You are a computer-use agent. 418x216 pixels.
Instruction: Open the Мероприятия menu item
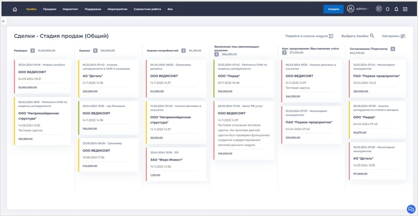click(x=117, y=9)
